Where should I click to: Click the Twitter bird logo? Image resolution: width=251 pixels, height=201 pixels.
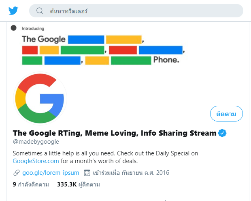(13, 11)
